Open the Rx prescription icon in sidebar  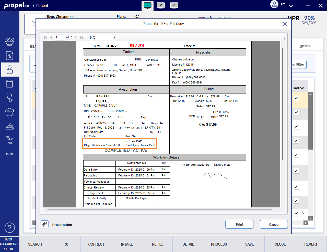[x=9, y=56]
